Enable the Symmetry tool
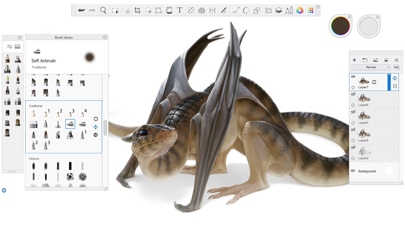 pos(212,10)
